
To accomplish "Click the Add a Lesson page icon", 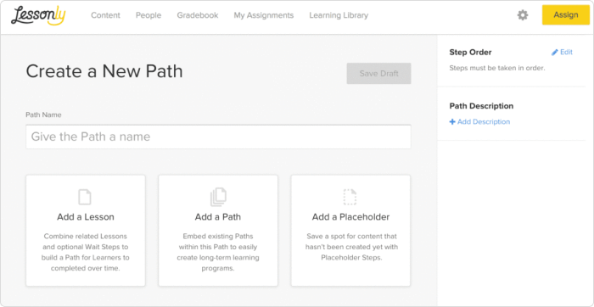I will pyautogui.click(x=85, y=197).
